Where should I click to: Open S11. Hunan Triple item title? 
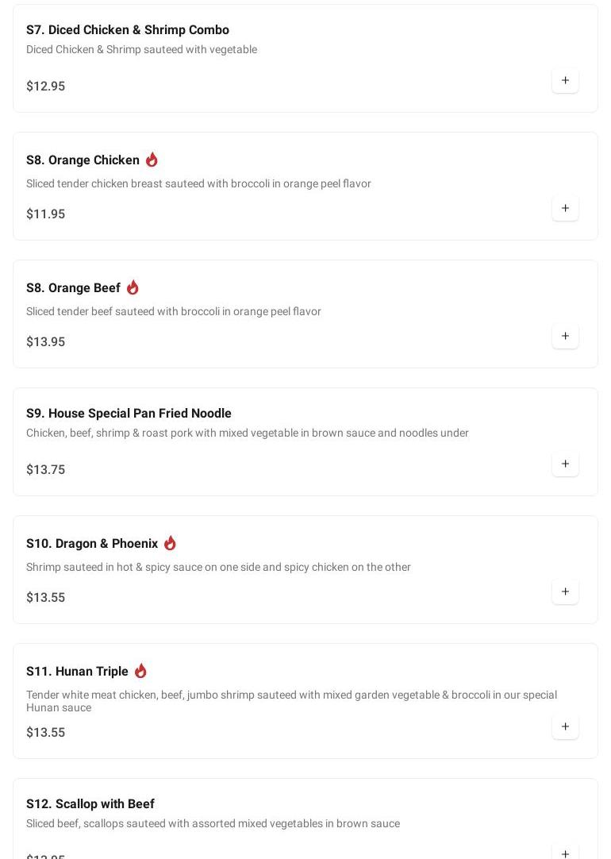coord(77,672)
